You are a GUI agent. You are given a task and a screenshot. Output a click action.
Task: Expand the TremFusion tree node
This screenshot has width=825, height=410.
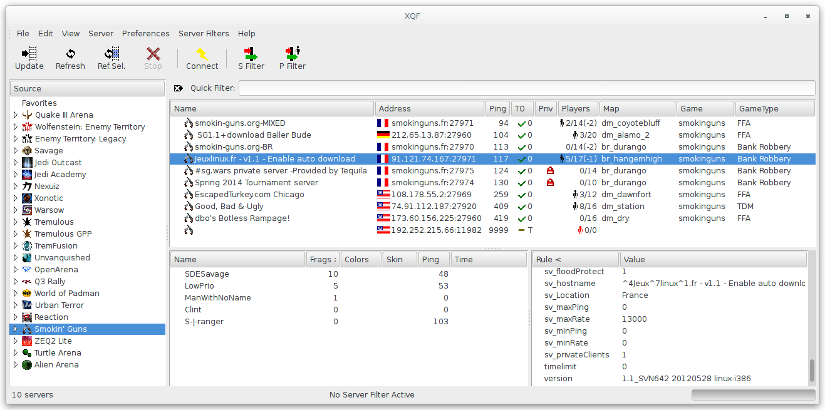tap(16, 246)
